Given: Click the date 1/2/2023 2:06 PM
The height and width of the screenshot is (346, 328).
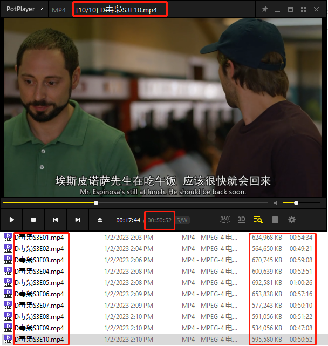Looking at the screenshot, I should (x=128, y=260).
